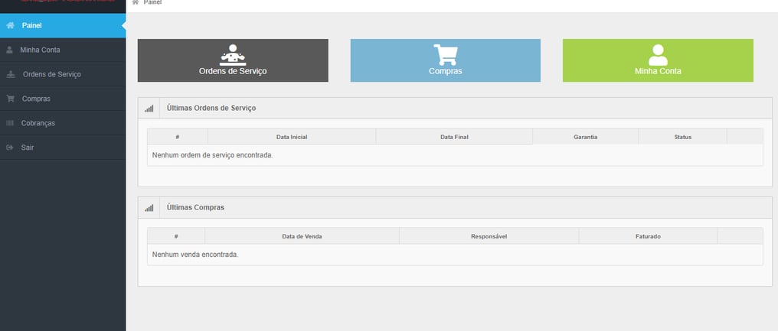Click the person icon on the green Minha Conta tile
The width and height of the screenshot is (778, 331).
point(658,55)
